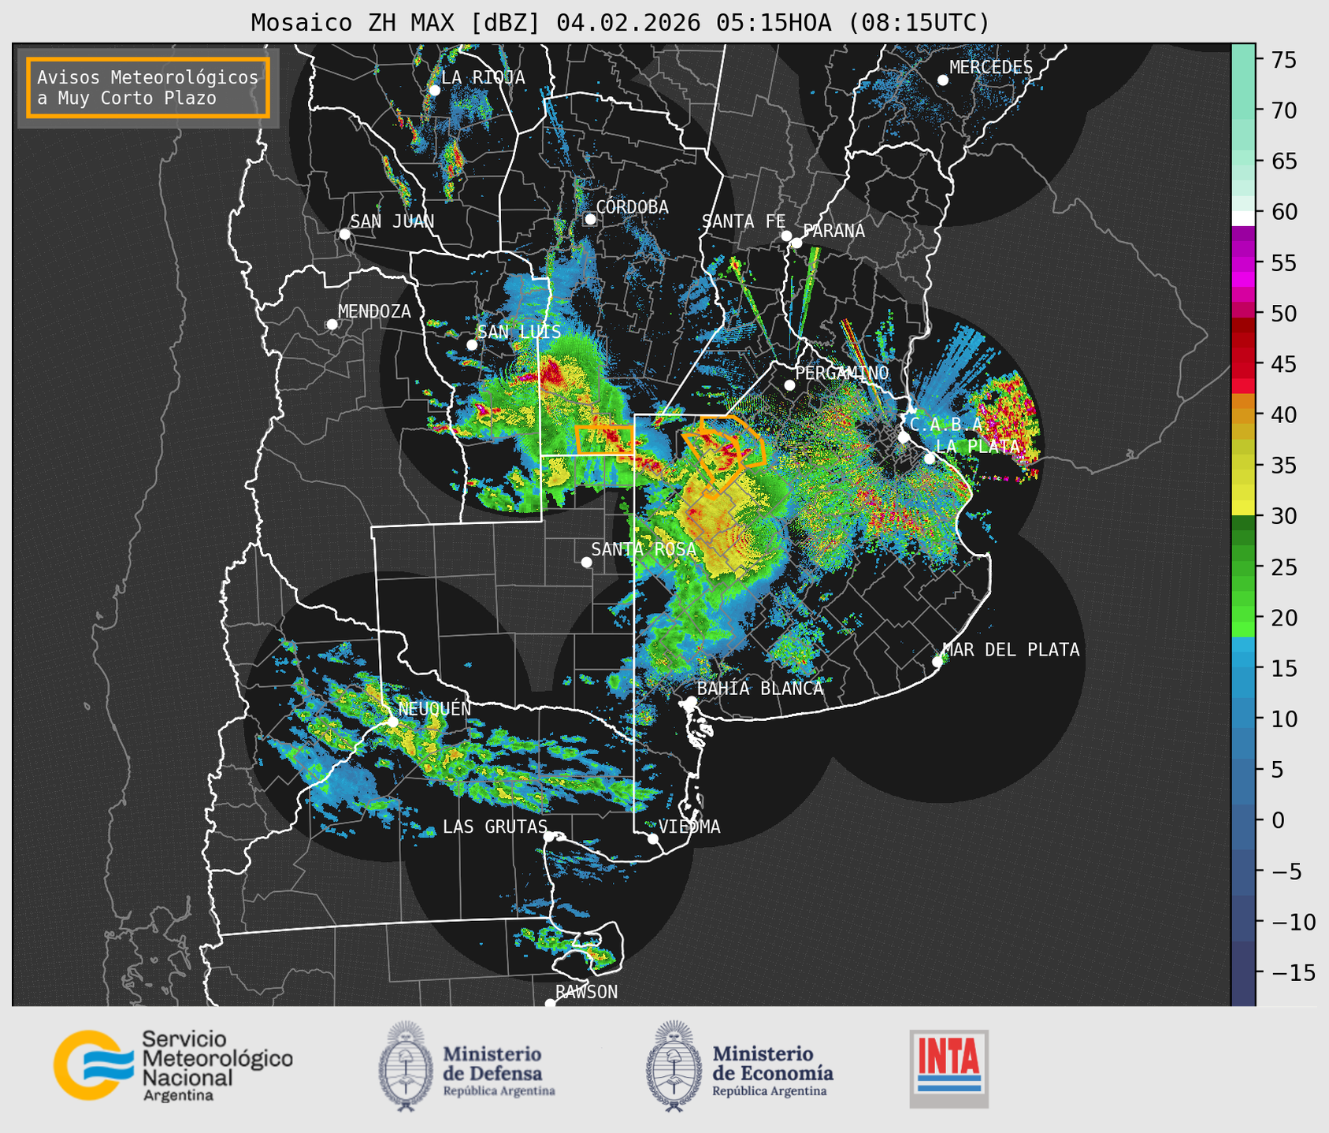Select the Neuquén city dot
1329x1133 pixels.
(x=392, y=722)
